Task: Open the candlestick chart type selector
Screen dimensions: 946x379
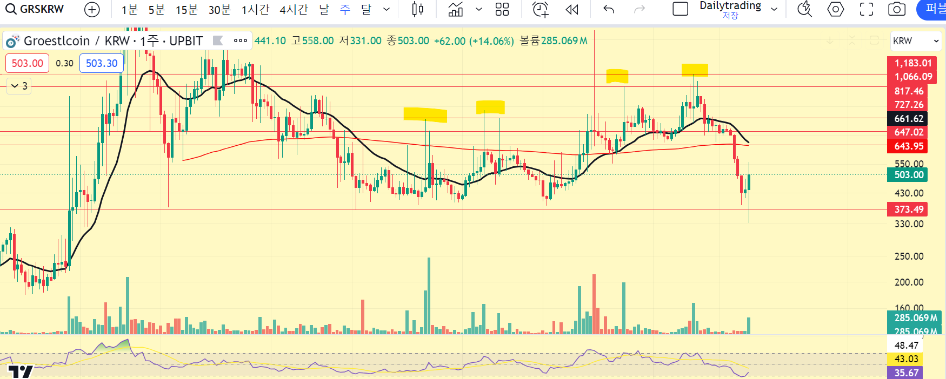Action: [417, 9]
